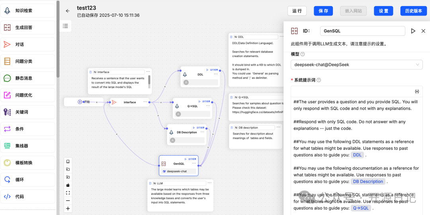Zoom in the canvas with plus
The image size is (430, 215).
click(x=68, y=209)
